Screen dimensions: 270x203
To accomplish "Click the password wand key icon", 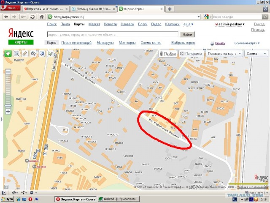I will coord(23,17).
